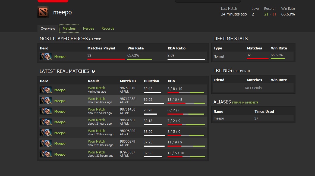Image resolution: width=315 pixels, height=176 pixels.
Task: Click the duration bar under 23:20
Action: click(x=150, y=114)
